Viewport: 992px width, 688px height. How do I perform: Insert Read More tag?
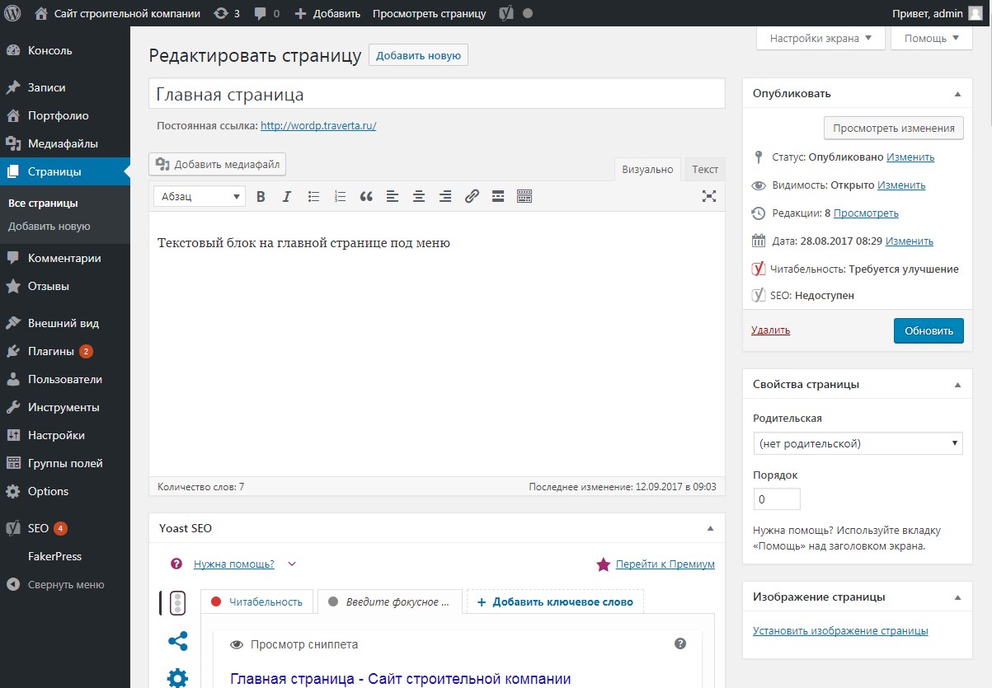(497, 196)
